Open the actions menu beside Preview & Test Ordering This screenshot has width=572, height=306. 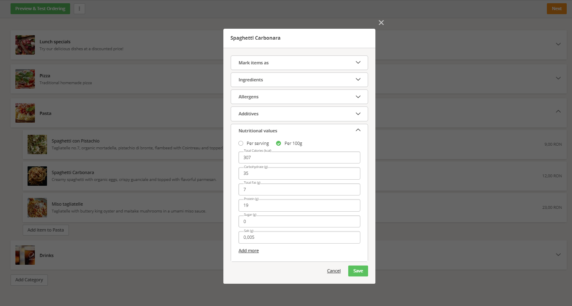[x=79, y=8]
